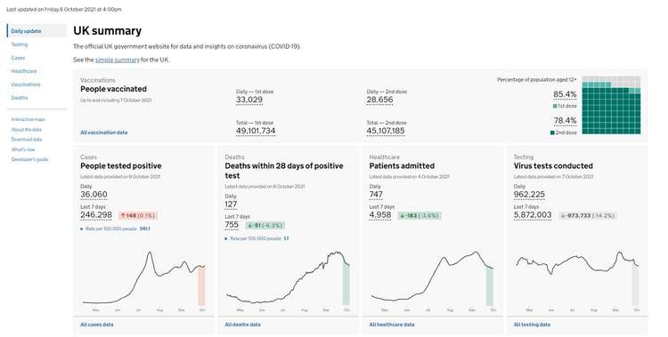Click the 1st dose legend swatch
Image resolution: width=668 pixels, height=337 pixels.
coord(555,106)
